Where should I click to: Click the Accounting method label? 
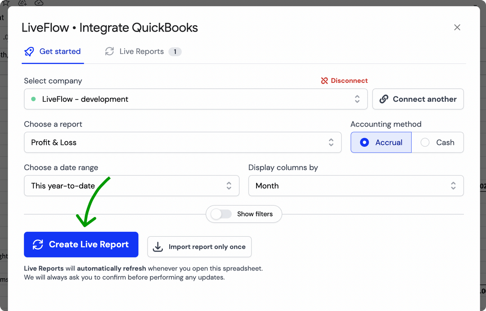point(386,124)
